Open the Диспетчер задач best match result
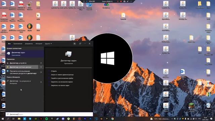 [25, 54]
